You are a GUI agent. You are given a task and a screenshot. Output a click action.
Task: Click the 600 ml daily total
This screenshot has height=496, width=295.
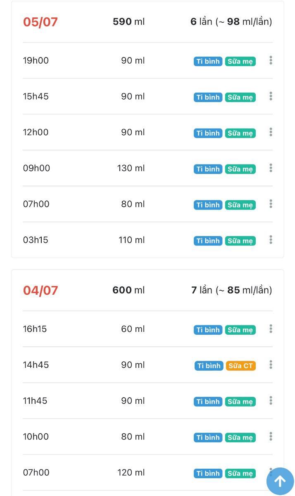pos(128,290)
